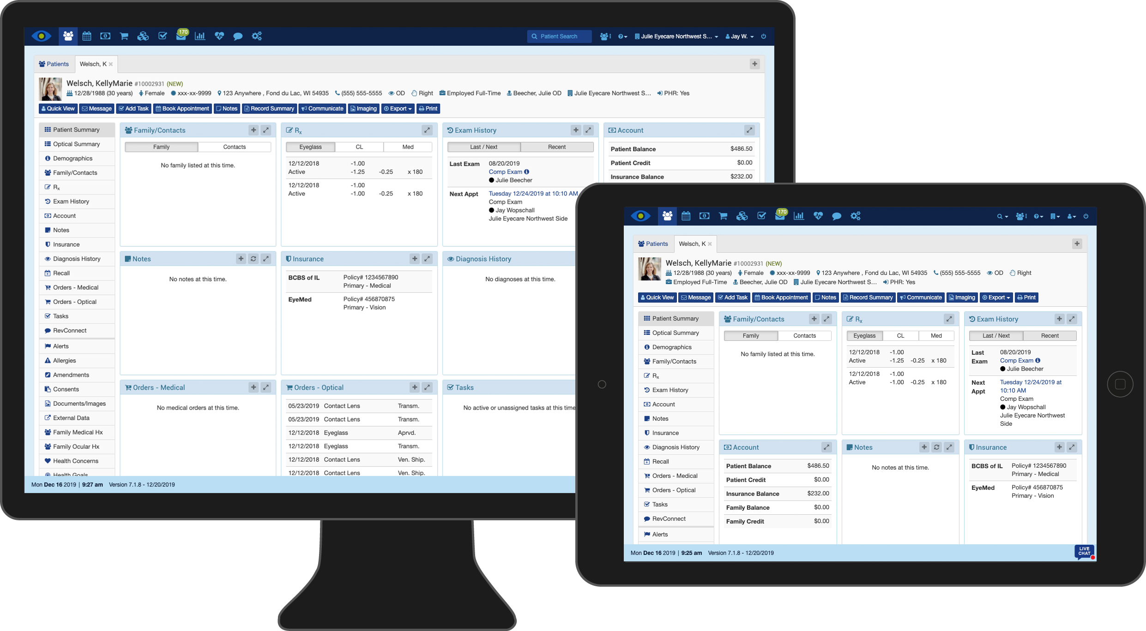Switch to Contacts in desktop Family/Contacts panel
Screen dimensions: 1146x631
coord(234,147)
